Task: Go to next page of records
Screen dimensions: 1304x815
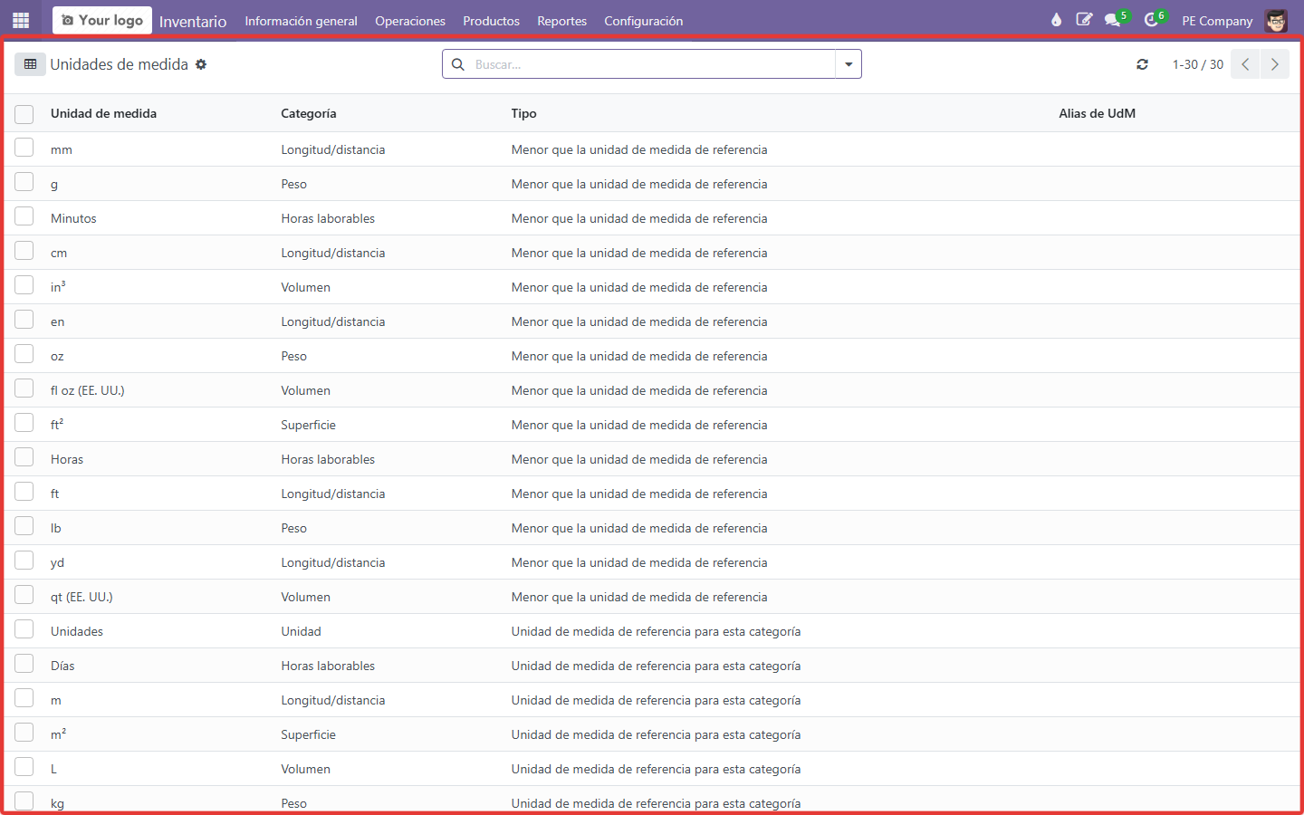Action: [x=1274, y=64]
